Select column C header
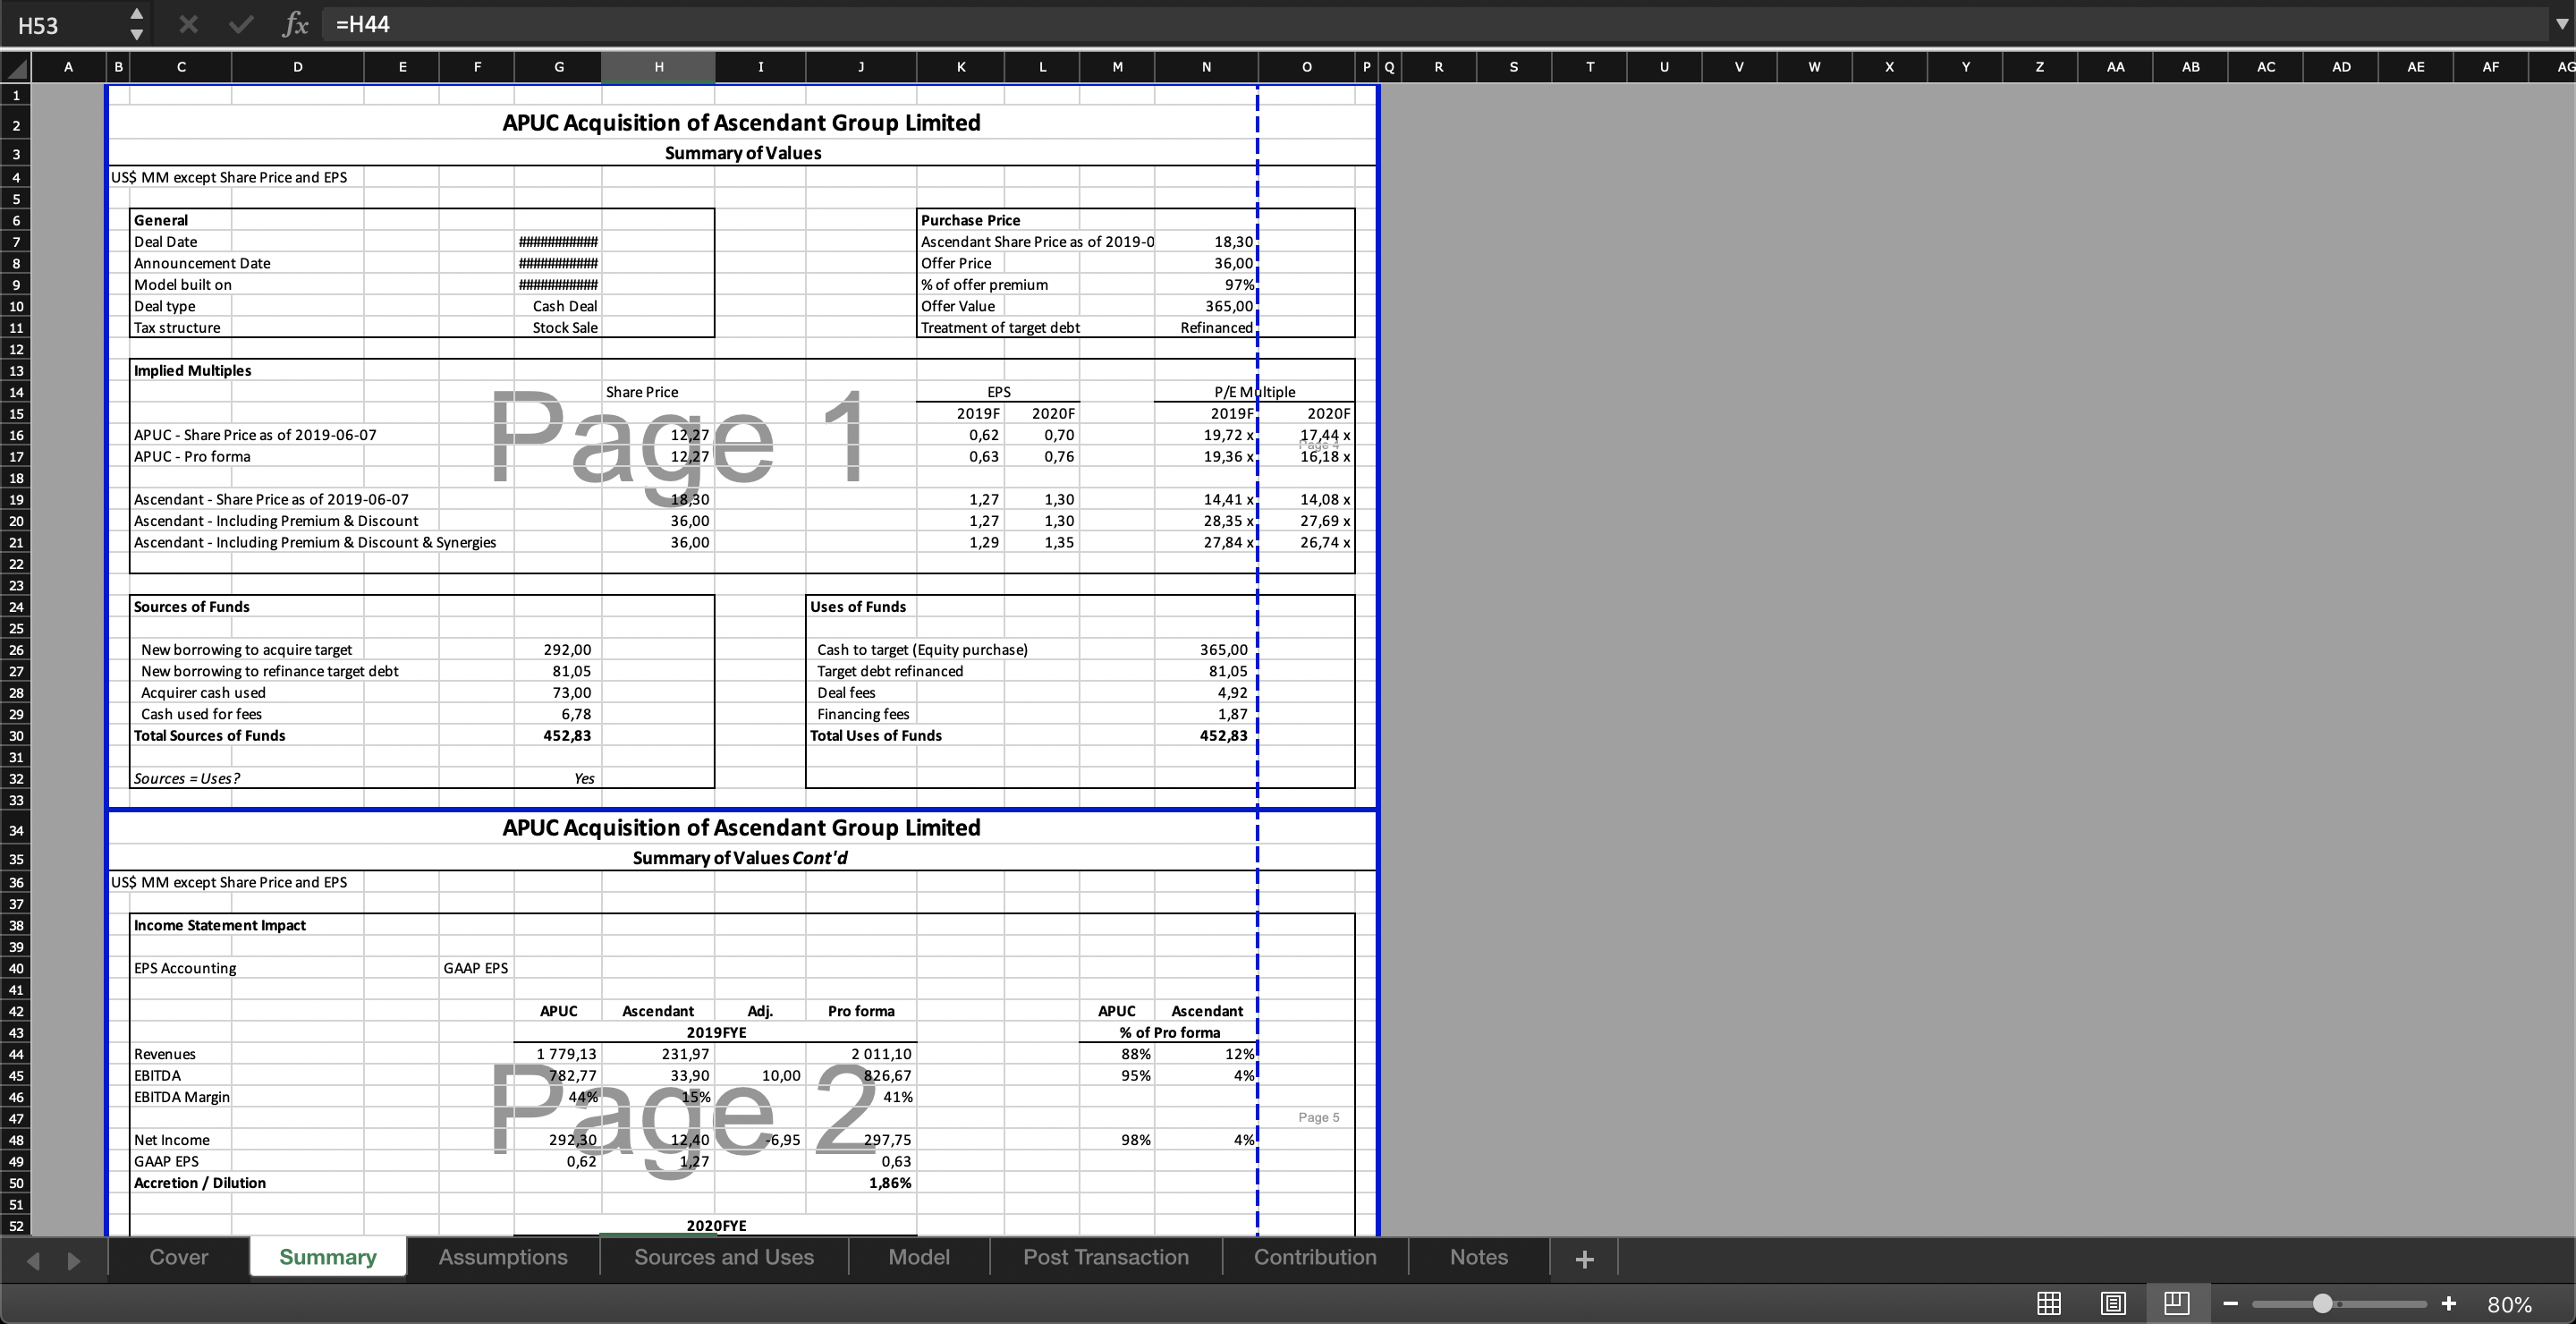Viewport: 2576px width, 1324px height. 181,67
